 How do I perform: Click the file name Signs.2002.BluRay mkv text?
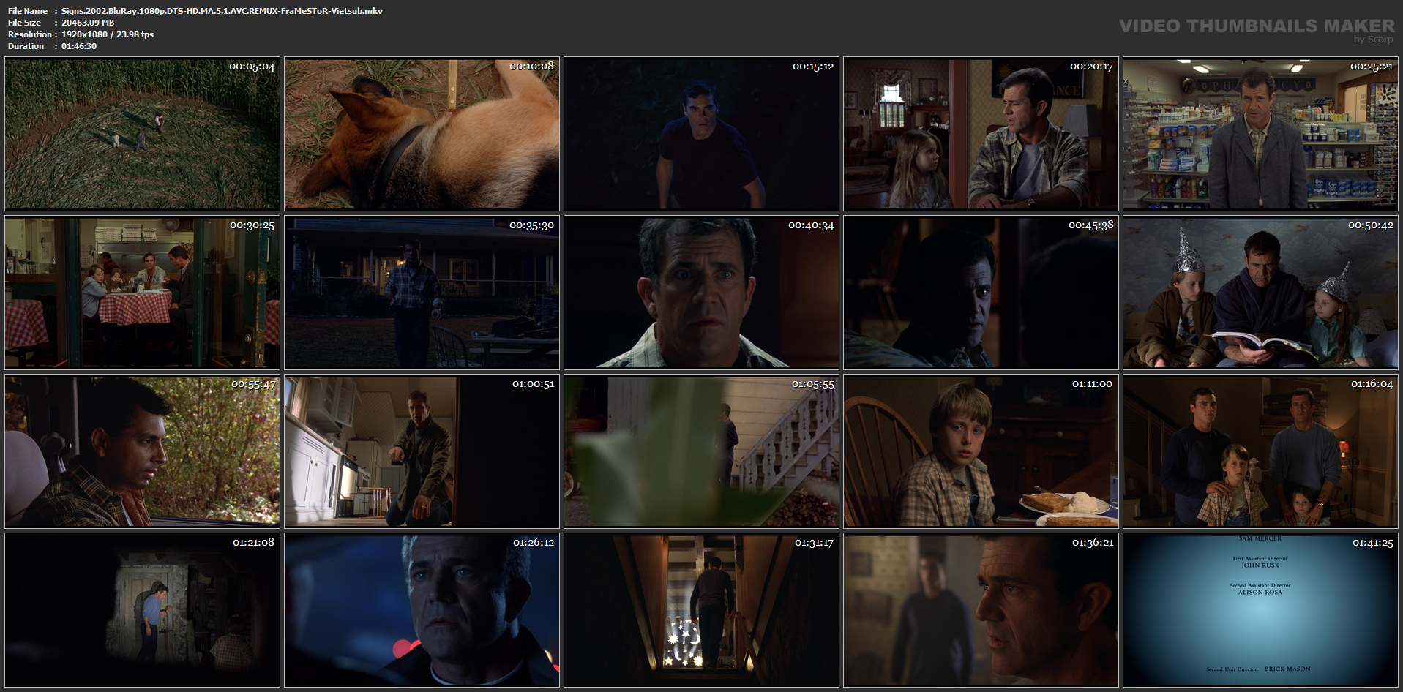coord(222,11)
